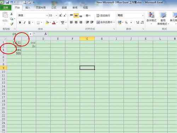Viewport: 177px width, 133px height.
Task: Open the font color dropdown arrow
Action: pos(57,22)
